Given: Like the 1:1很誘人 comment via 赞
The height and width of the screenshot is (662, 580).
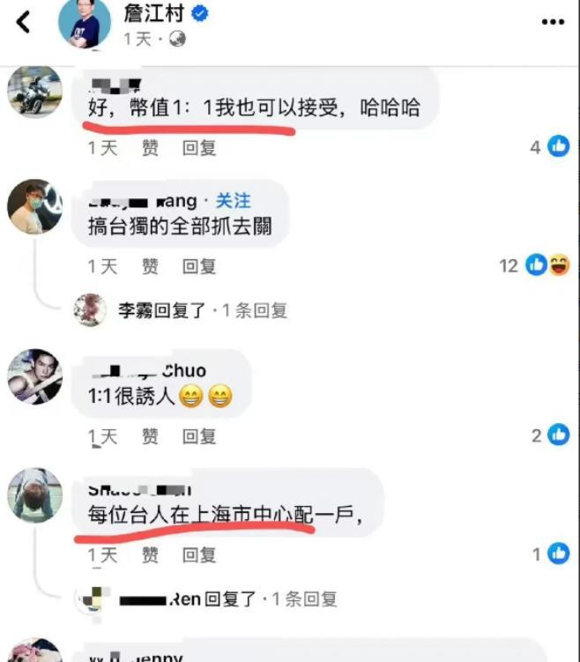Looking at the screenshot, I should (150, 436).
